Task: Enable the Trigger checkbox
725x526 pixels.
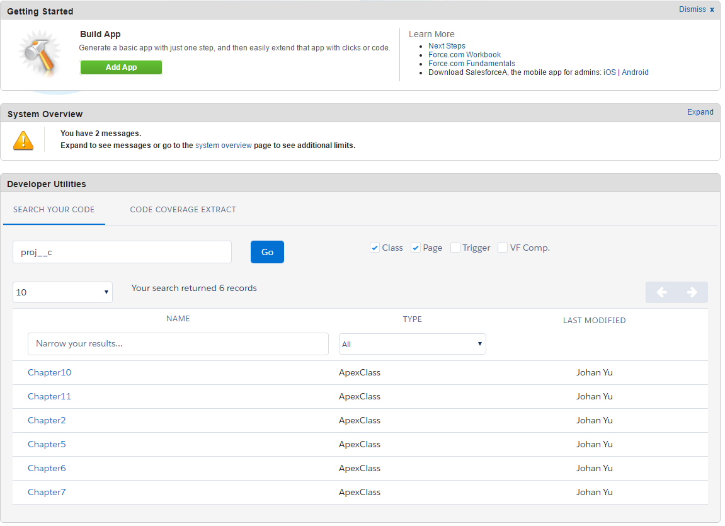Action: [x=455, y=248]
